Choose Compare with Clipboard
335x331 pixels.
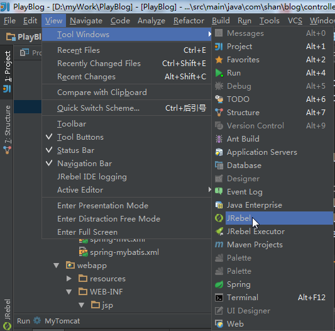click(126, 93)
